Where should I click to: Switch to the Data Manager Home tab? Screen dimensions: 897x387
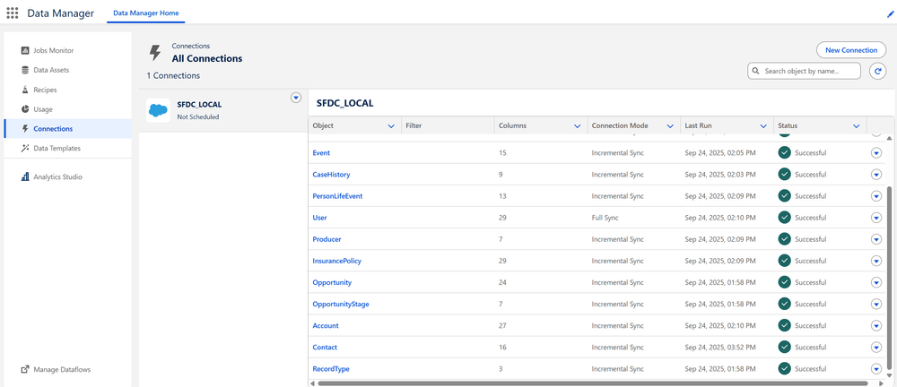[145, 13]
